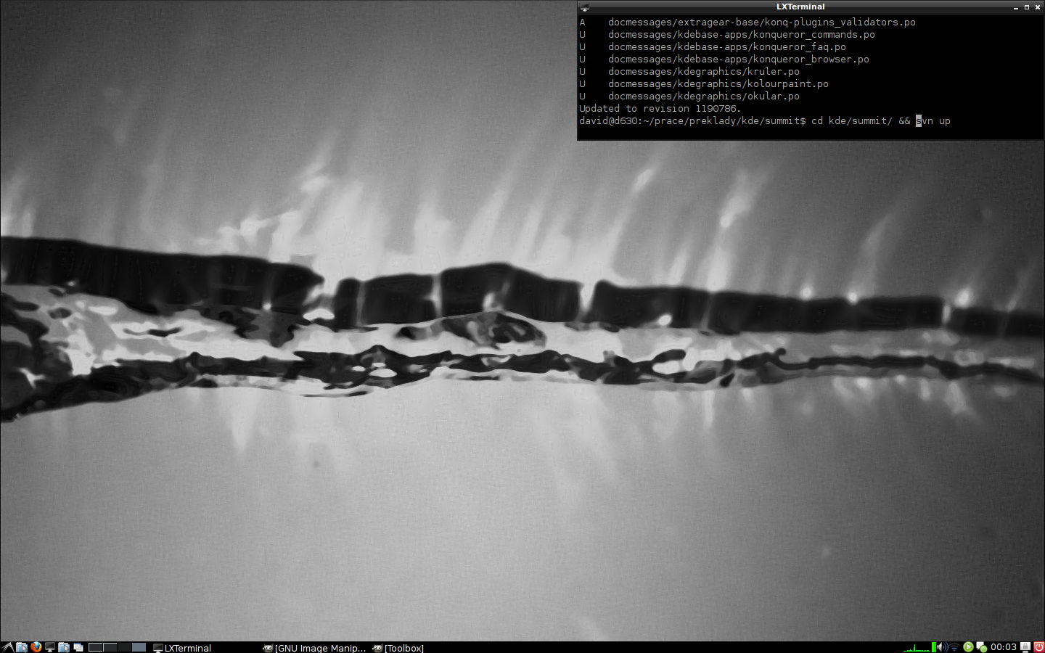Minimize the LXTerminal window
This screenshot has width=1045, height=653.
pos(1016,7)
